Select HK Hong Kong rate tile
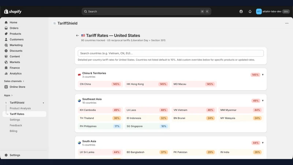The image size is (293, 165). [x=147, y=84]
